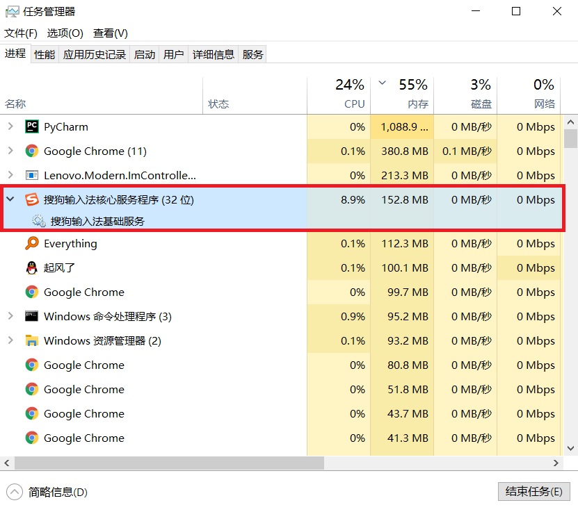
Task: Open the 选项(O) menu
Action: [65, 33]
